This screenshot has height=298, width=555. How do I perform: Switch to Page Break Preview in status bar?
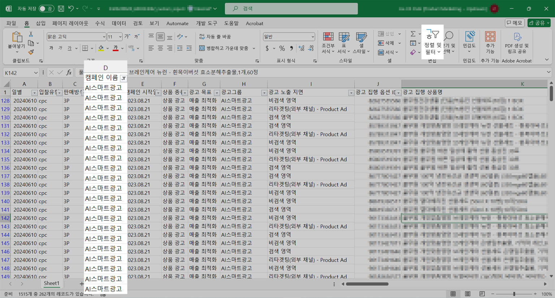(x=482, y=294)
